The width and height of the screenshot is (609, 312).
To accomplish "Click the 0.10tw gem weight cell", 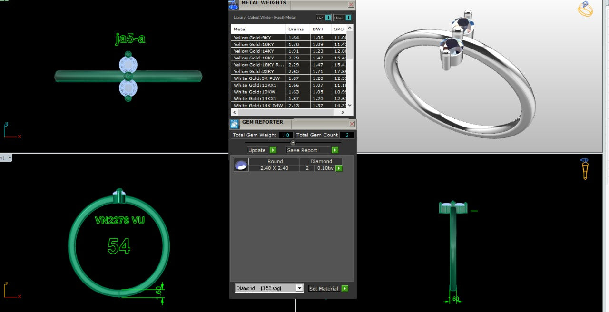I will click(x=325, y=168).
